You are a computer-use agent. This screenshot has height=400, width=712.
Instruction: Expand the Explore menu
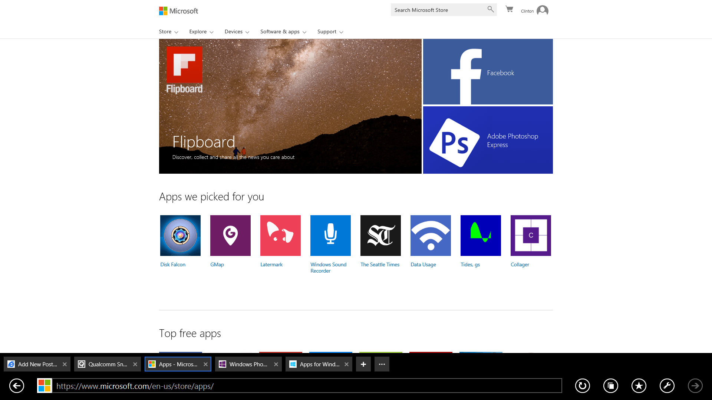coord(201,32)
